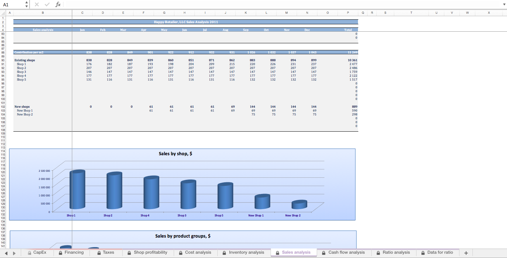Viewport: 507px width, 258px height.
Task: Go to next sheet tab arrow
Action: point(14,253)
